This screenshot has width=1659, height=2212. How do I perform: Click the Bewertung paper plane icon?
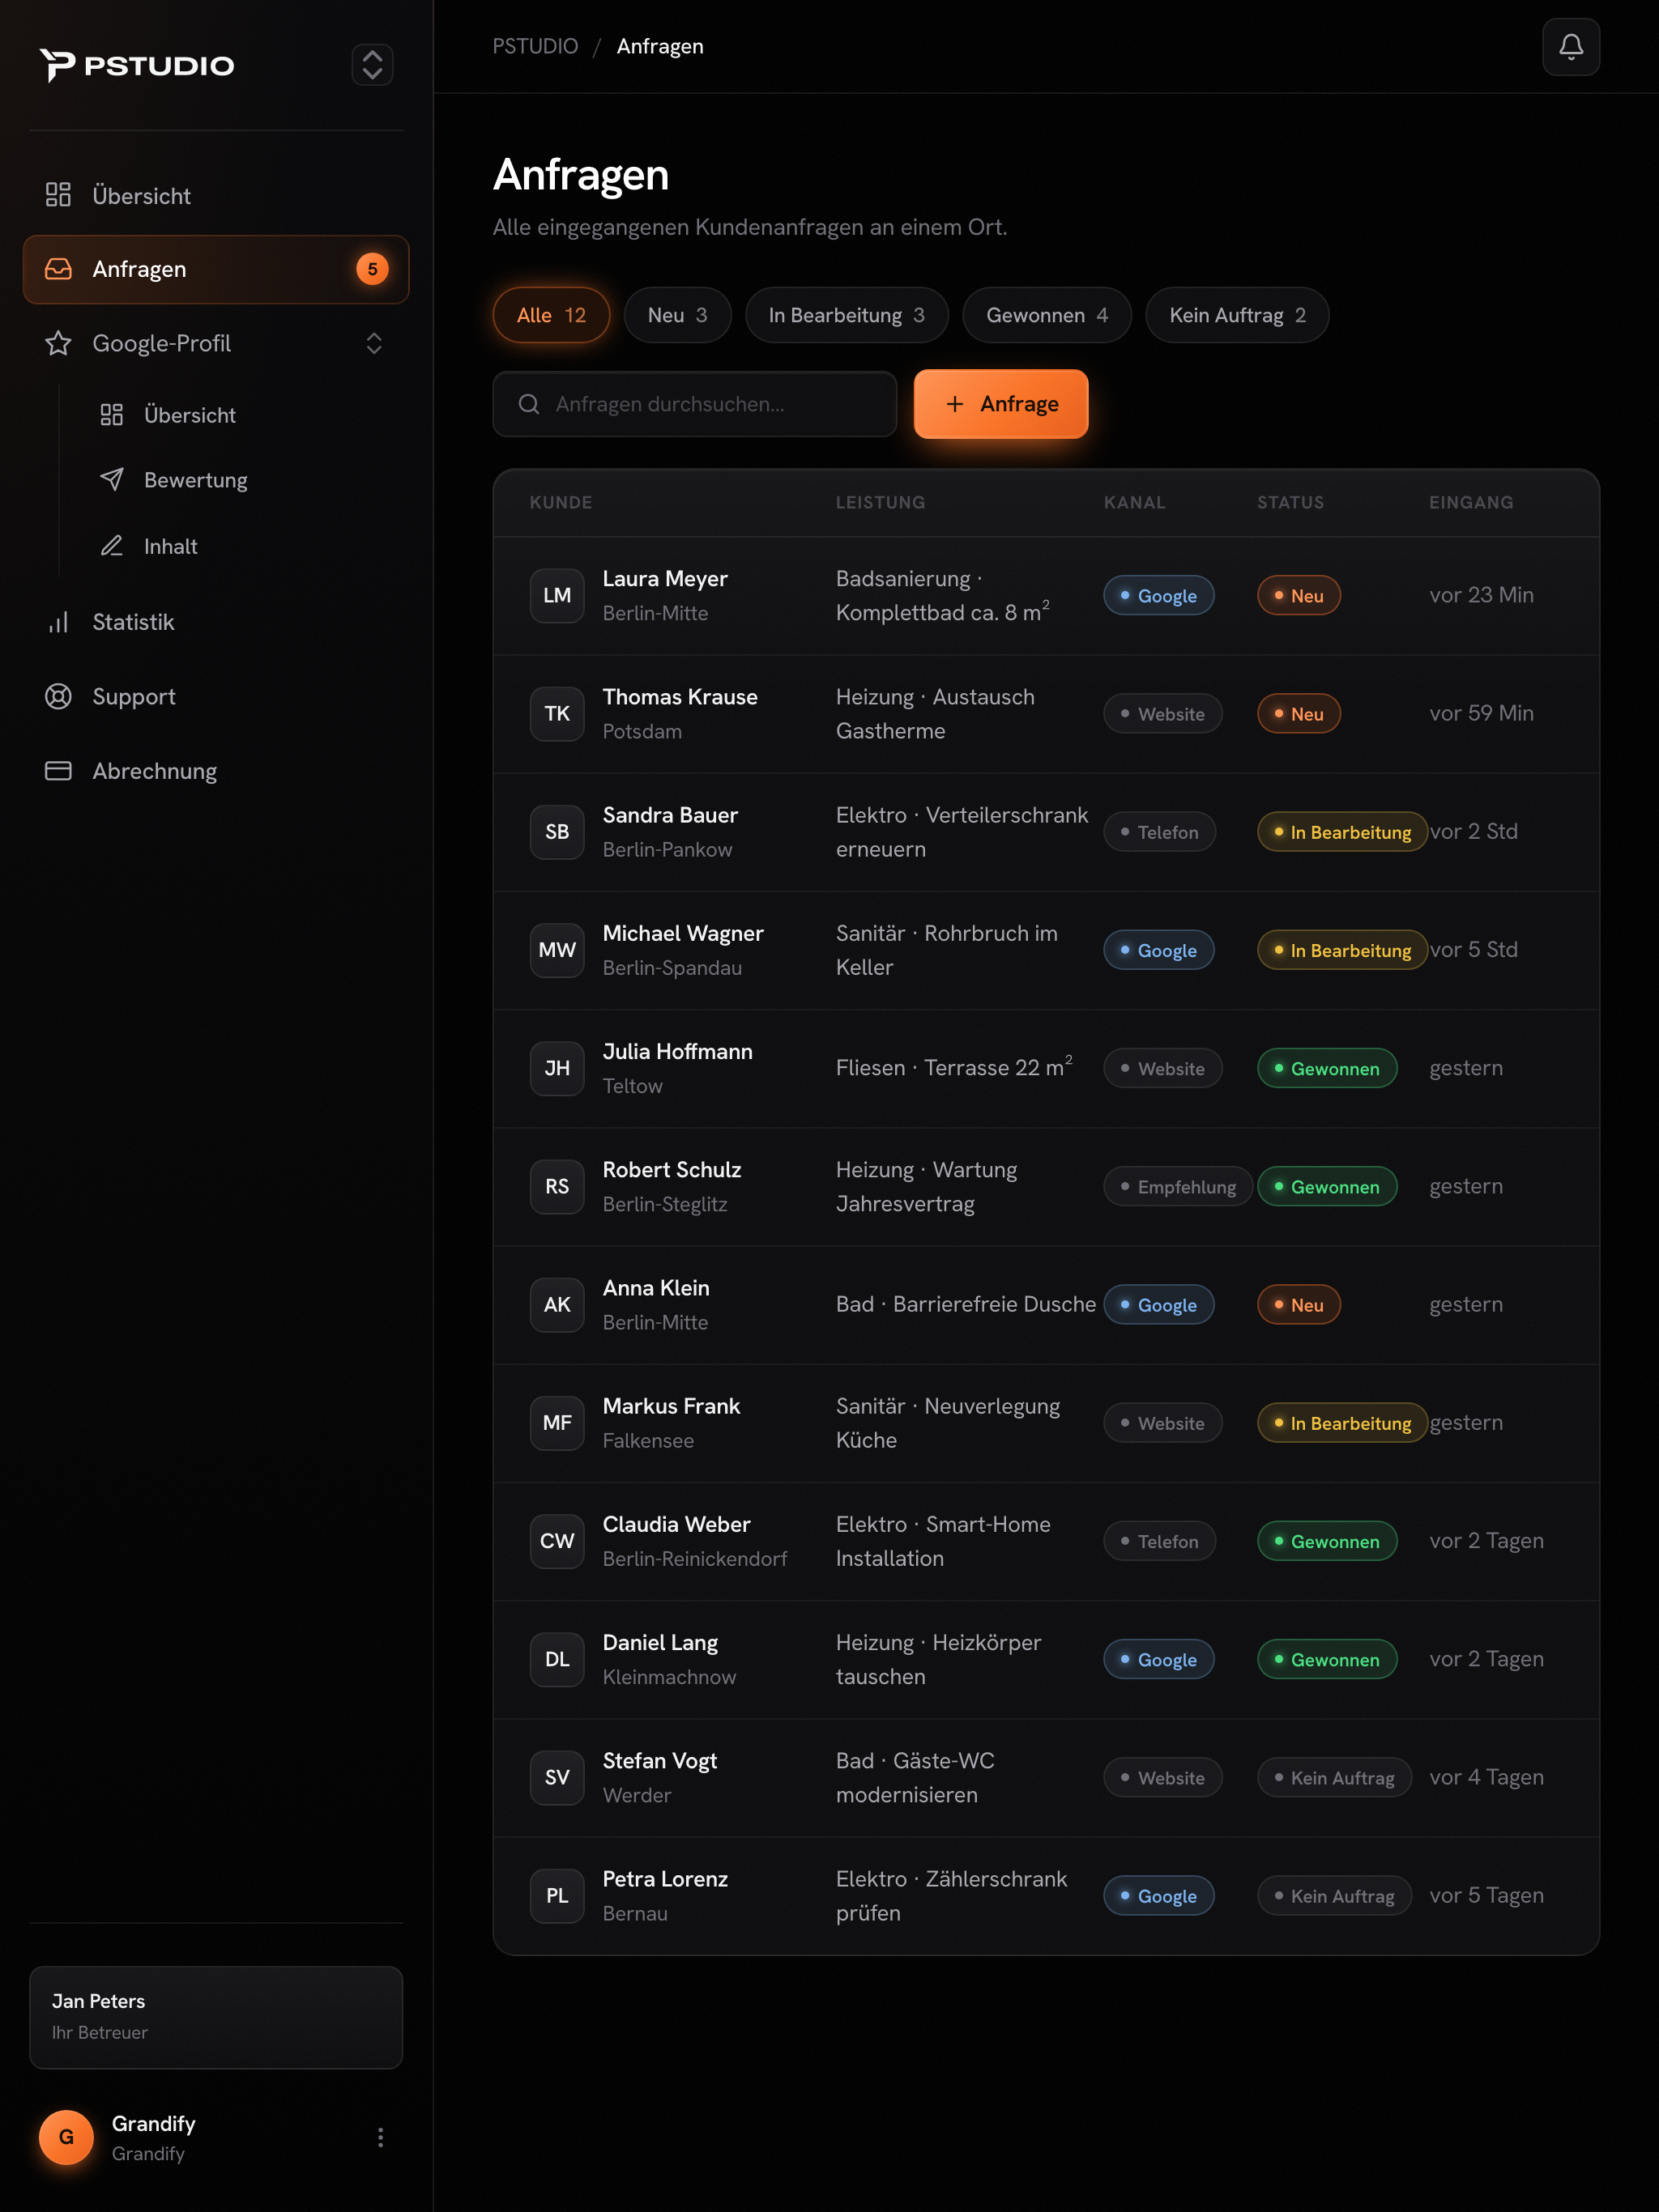pyautogui.click(x=112, y=479)
